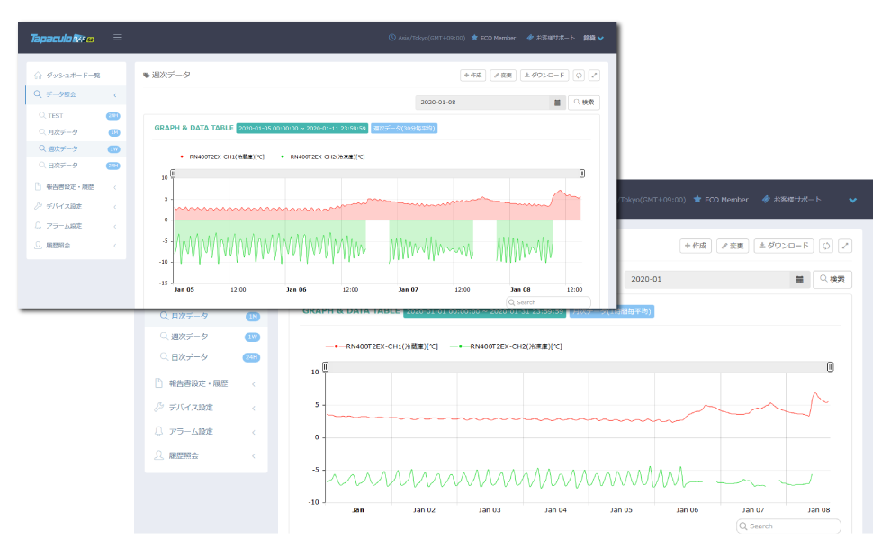The image size is (891, 557).
Task: Click the fullscreen expand icon in the back window
Action: (x=845, y=246)
